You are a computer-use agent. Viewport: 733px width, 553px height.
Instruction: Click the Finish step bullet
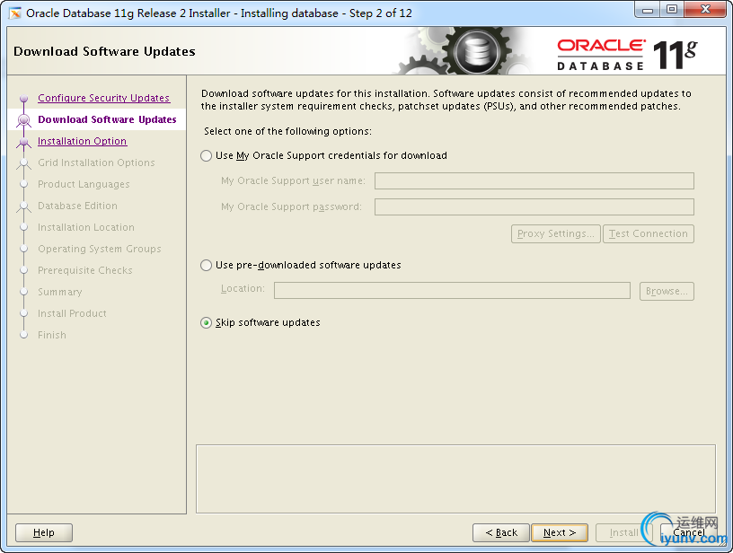[24, 335]
